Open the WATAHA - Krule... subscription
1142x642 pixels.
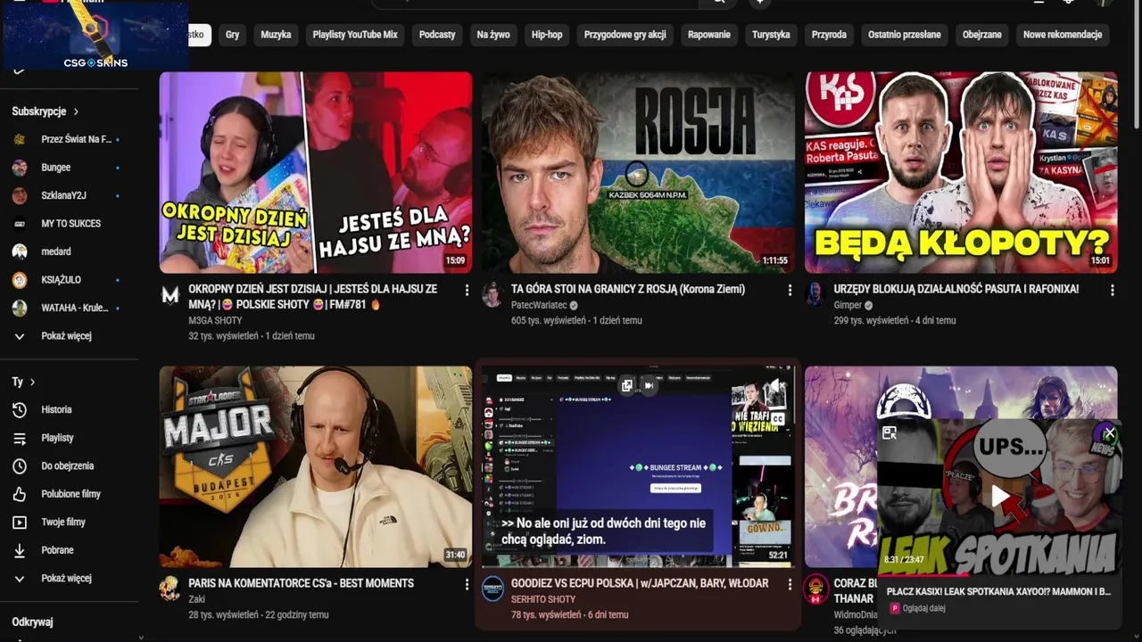point(74,308)
